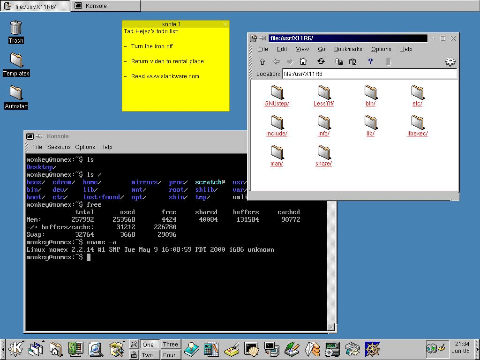
Task: Toggle the sticky pin on the Konsole window
Action: [39, 136]
